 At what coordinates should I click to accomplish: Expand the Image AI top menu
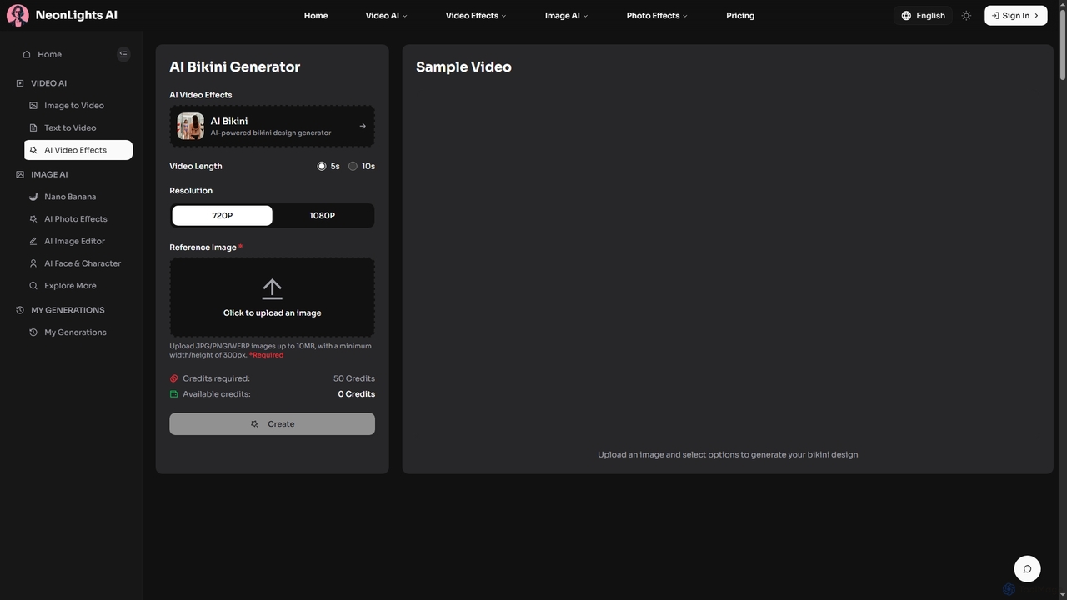tap(566, 15)
